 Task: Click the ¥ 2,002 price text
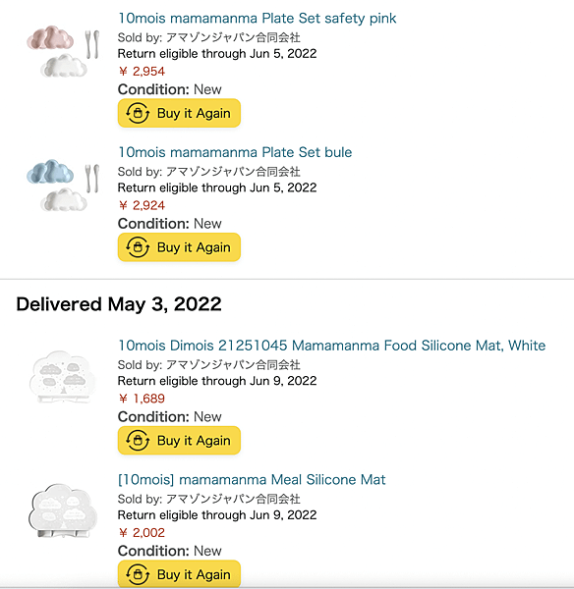(x=142, y=532)
